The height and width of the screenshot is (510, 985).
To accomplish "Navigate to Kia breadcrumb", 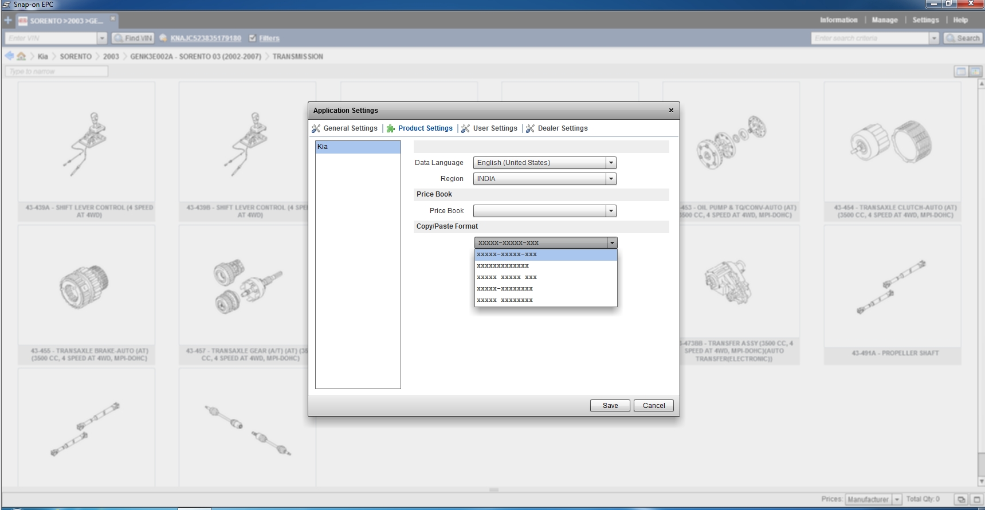I will pos(43,57).
